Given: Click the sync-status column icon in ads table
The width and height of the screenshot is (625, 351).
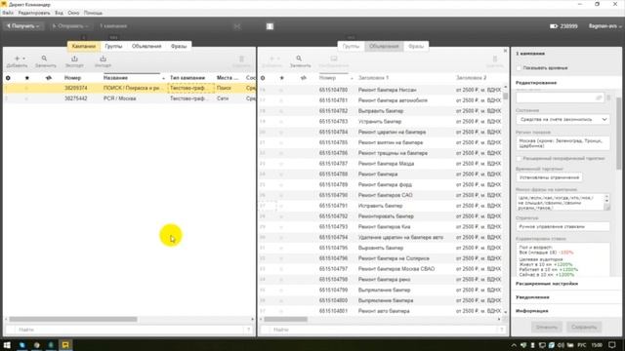Looking at the screenshot, I should coord(304,78).
